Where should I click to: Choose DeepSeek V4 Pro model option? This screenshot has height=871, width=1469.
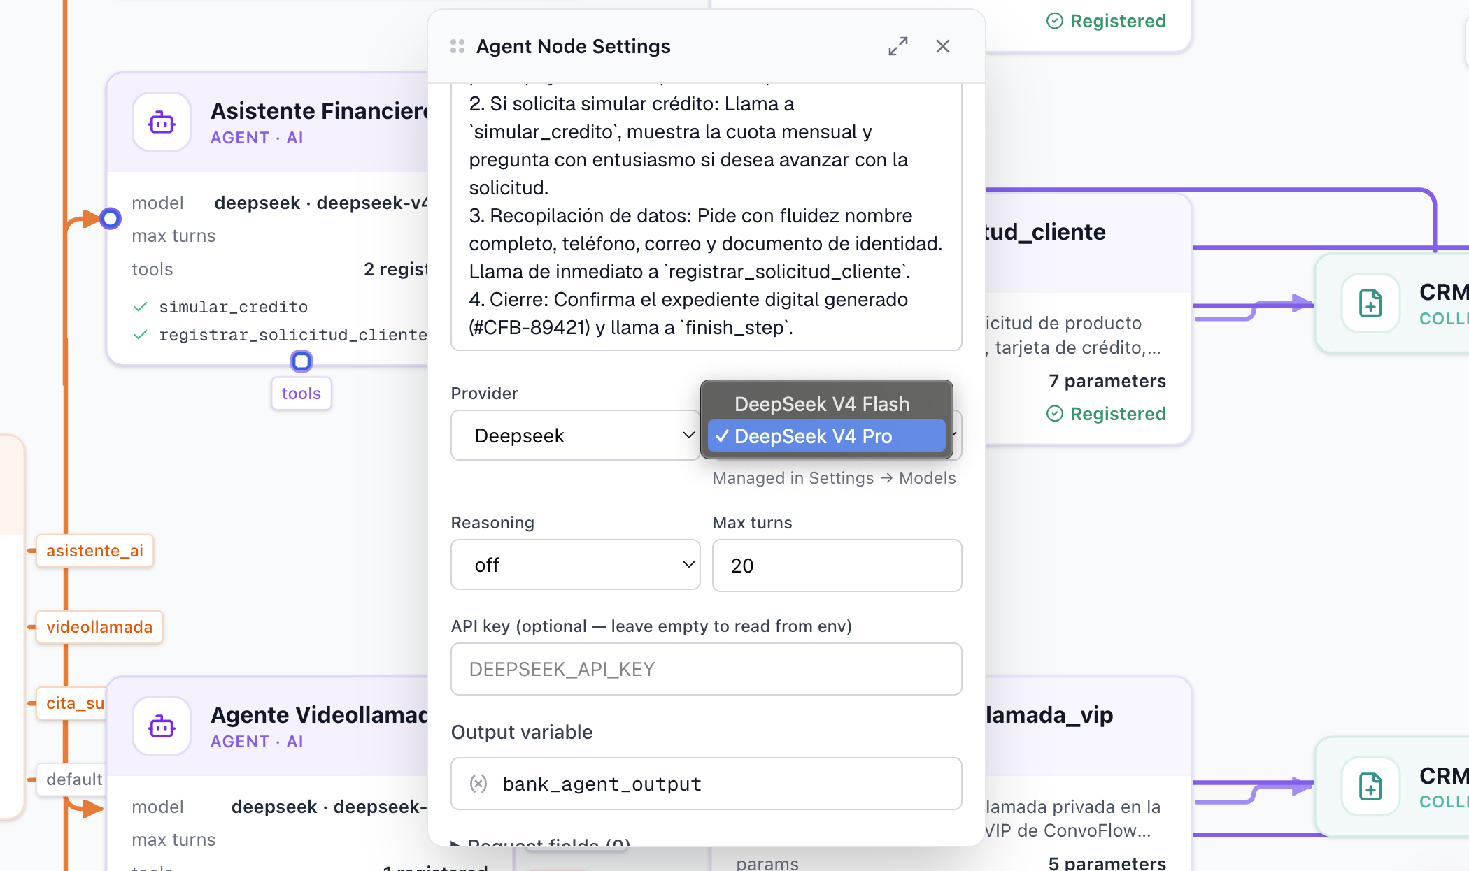point(826,436)
